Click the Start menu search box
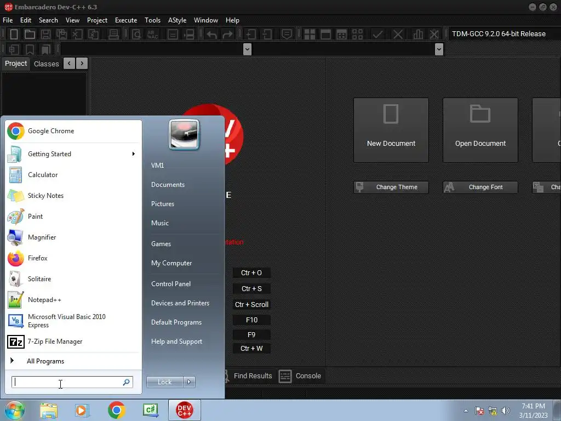 tap(72, 382)
